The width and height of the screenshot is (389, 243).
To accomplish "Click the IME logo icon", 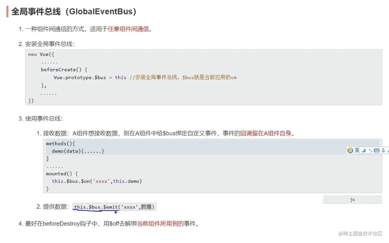I will pos(350,150).
